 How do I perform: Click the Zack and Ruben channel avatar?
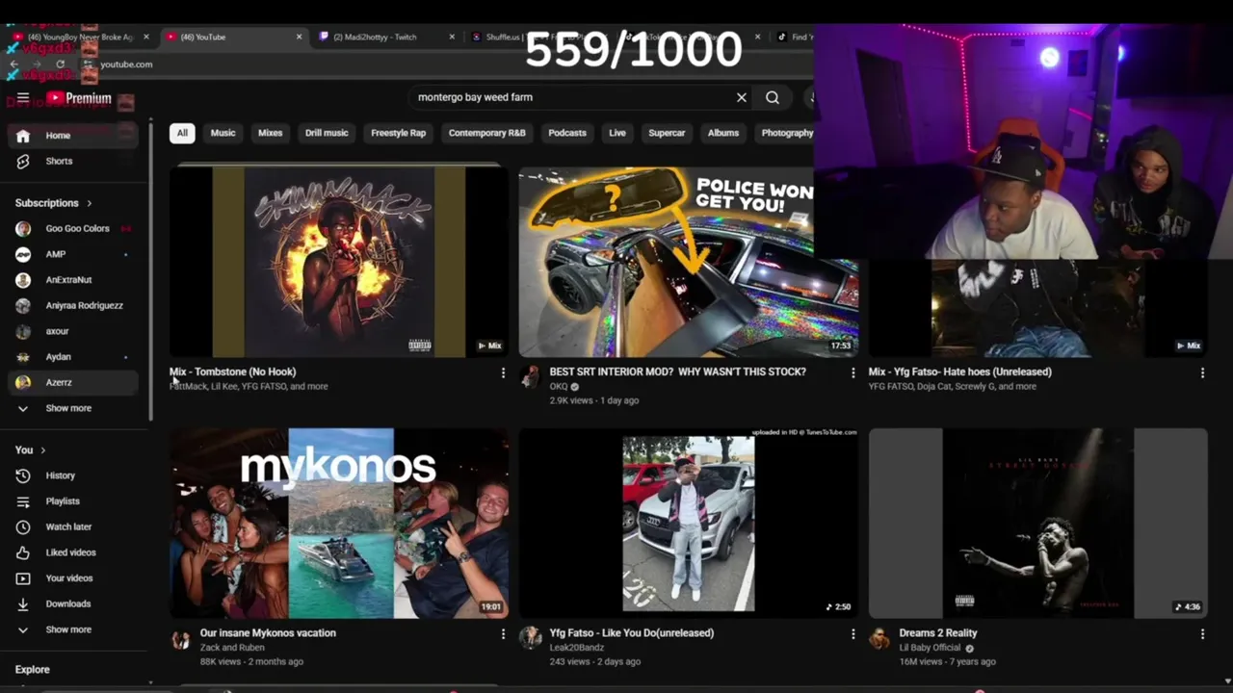(x=181, y=639)
